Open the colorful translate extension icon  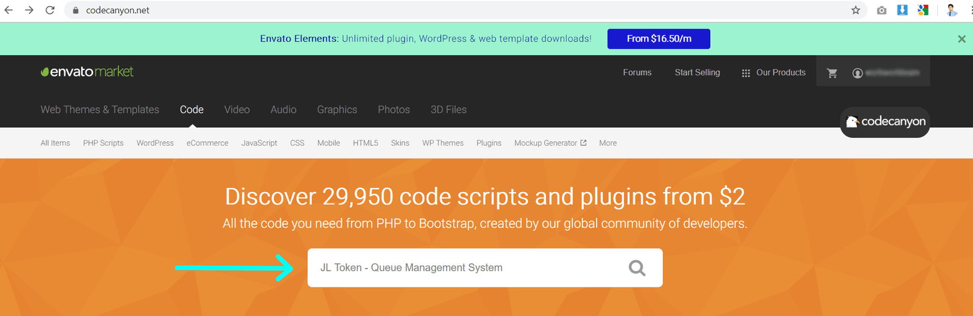(923, 10)
